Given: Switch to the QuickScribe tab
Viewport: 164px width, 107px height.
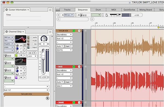Looking at the screenshot, I should (129, 10).
